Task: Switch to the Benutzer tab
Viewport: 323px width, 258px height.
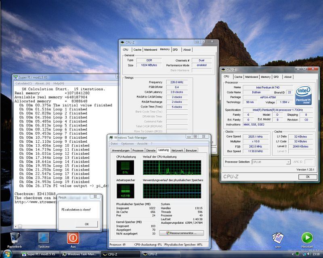Action: (191, 150)
